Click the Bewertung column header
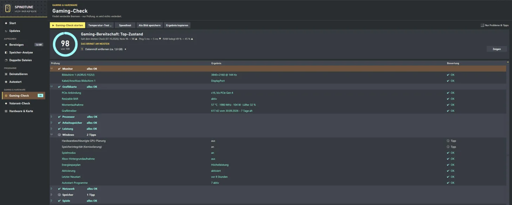Viewport: 512px width, 205px height. pyautogui.click(x=453, y=63)
